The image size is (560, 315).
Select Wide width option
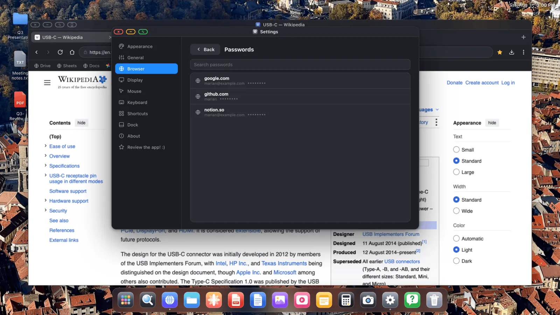(x=456, y=211)
